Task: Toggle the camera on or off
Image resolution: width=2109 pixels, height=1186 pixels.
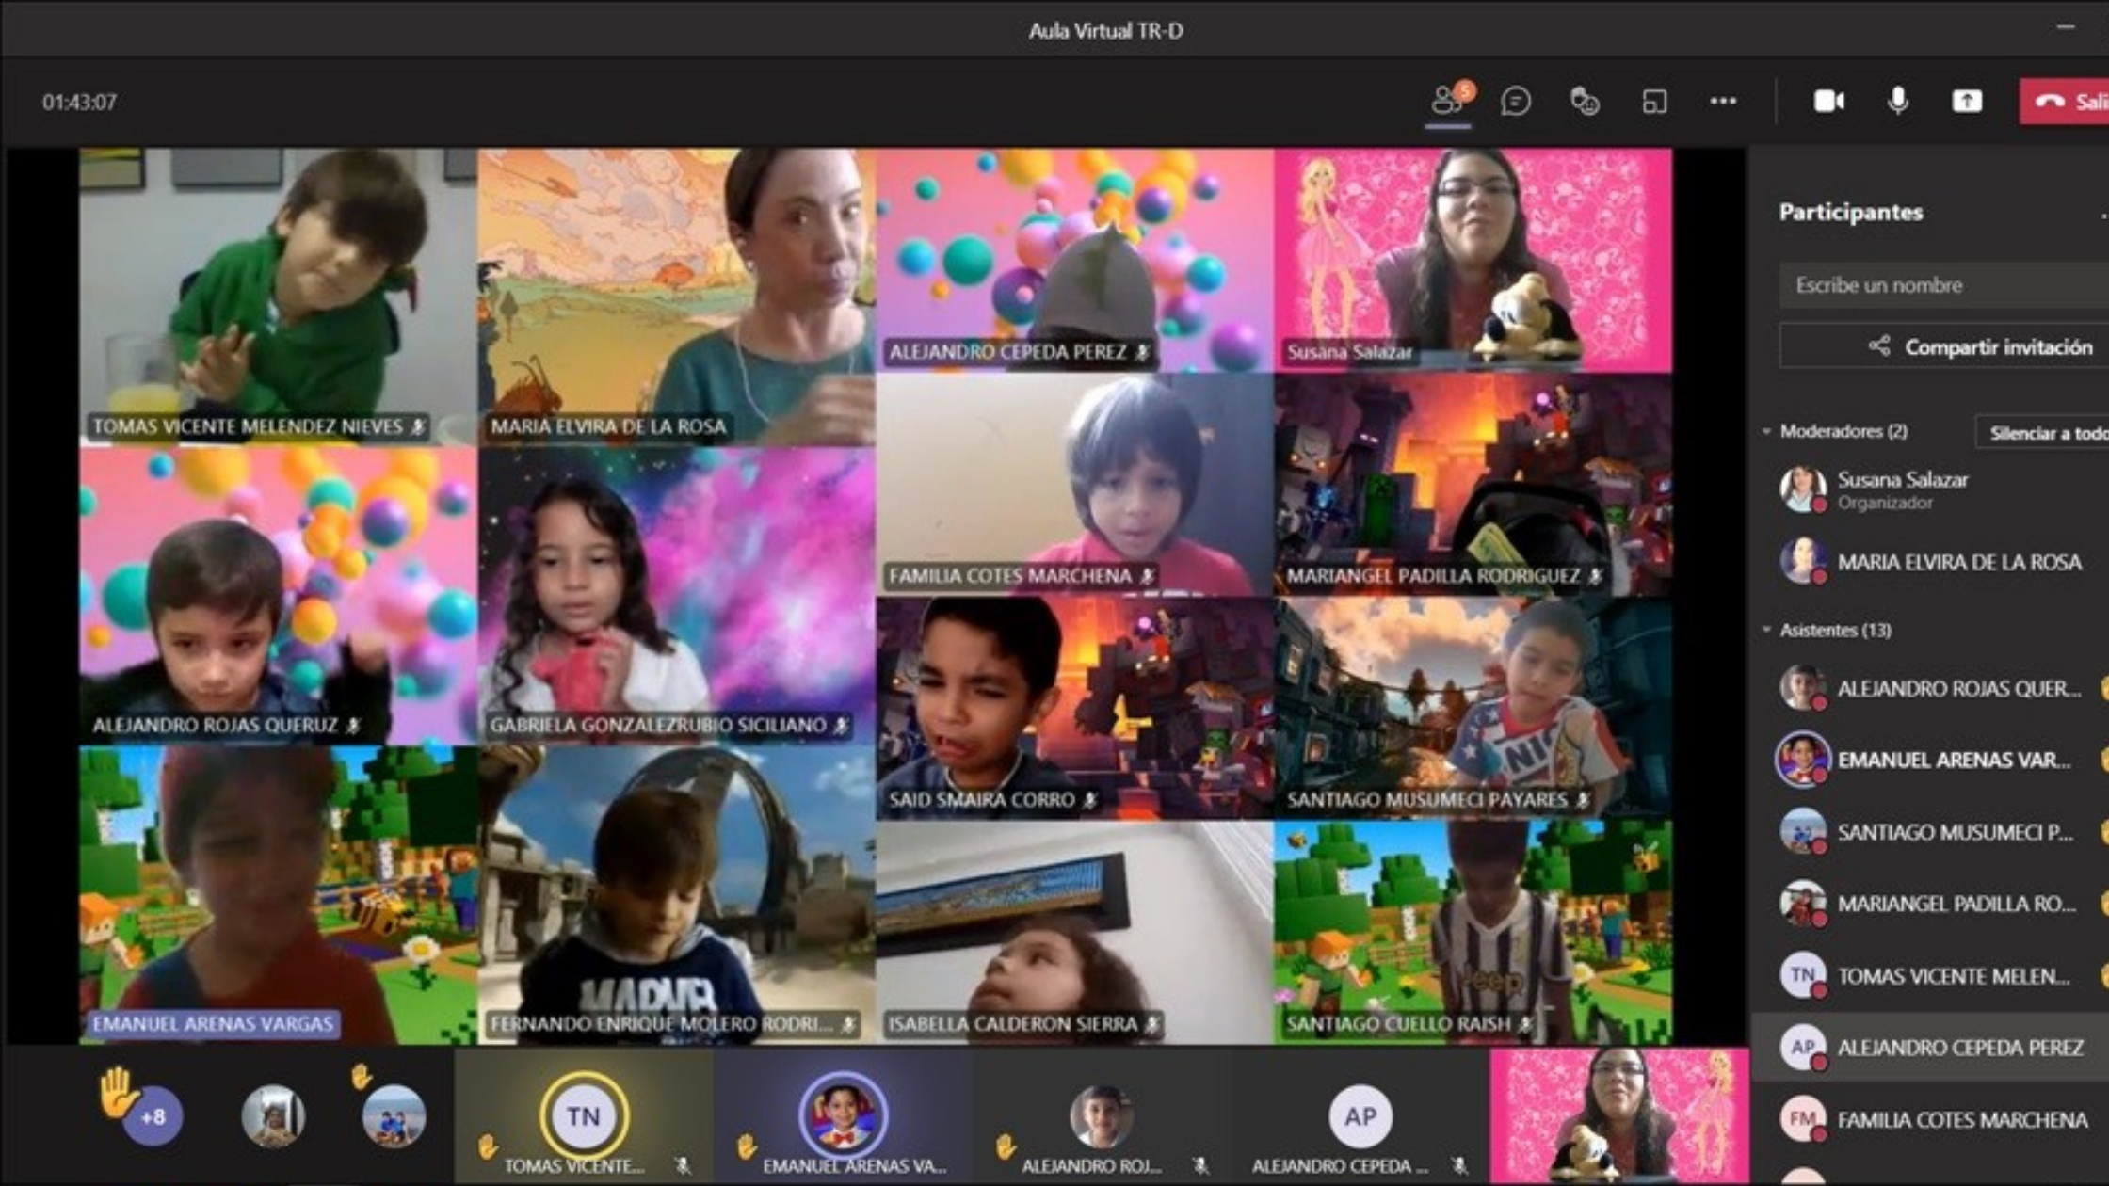Action: [x=1828, y=101]
